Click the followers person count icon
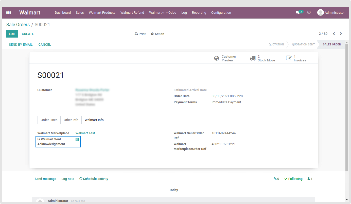 coord(310,179)
